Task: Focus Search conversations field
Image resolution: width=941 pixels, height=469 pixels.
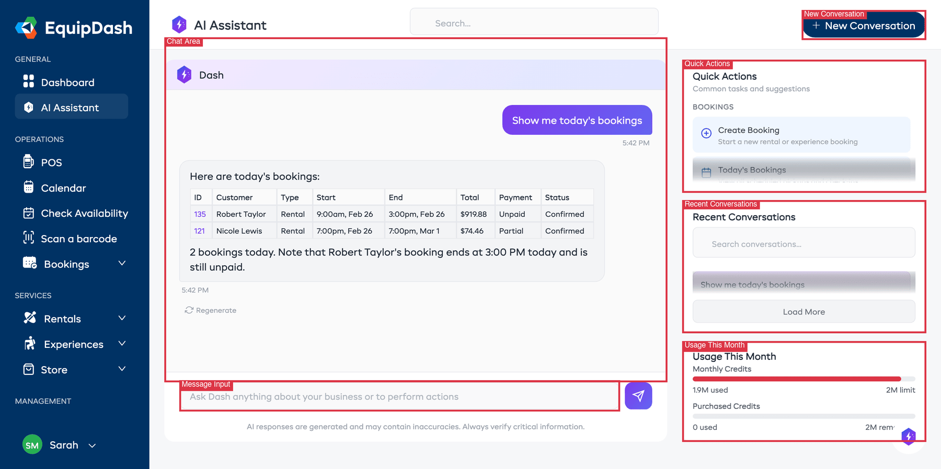Action: tap(804, 243)
